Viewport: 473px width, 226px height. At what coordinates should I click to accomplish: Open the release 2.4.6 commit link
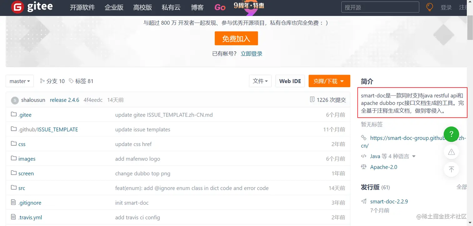coord(64,100)
